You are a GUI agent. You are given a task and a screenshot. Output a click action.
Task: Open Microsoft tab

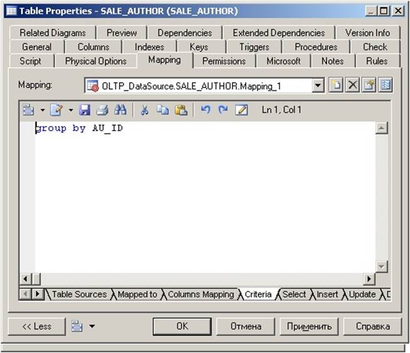pos(283,61)
